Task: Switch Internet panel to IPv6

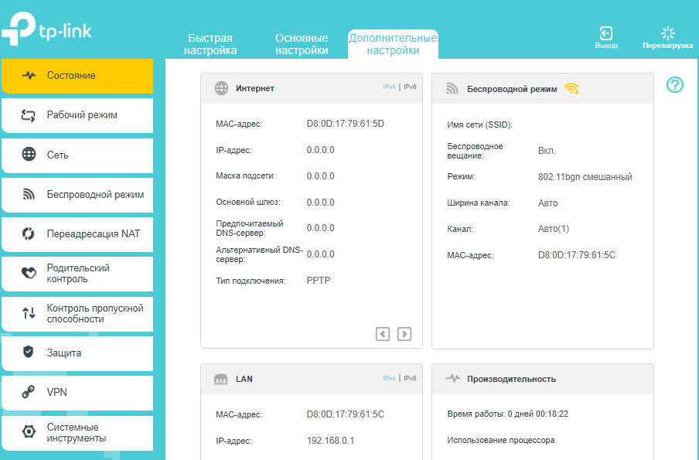Action: 410,87
